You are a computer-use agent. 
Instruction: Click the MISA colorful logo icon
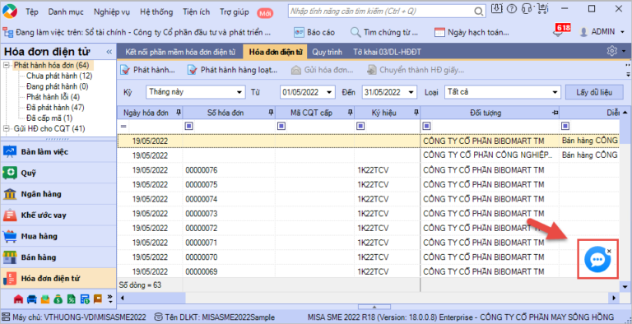[11, 12]
